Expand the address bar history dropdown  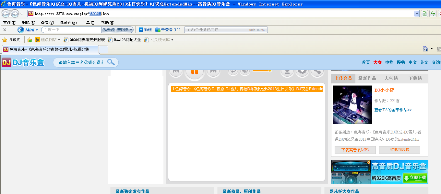(x=417, y=14)
